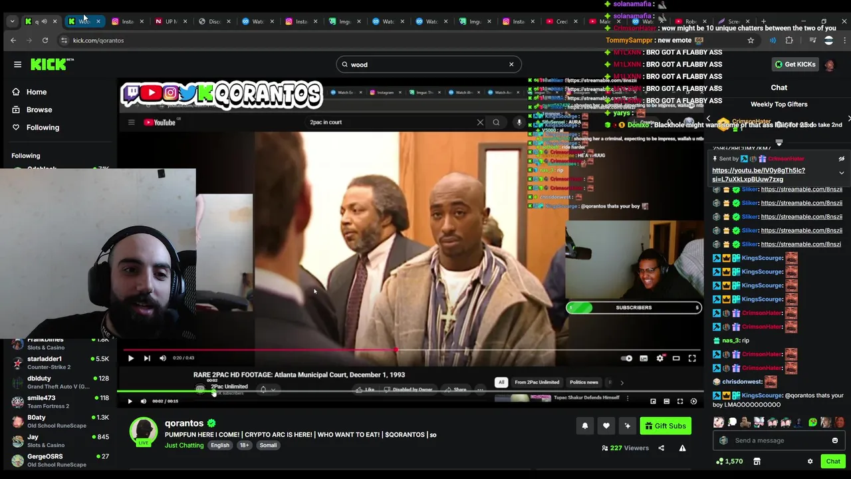Play the Kick stream player
851x479 pixels.
[130, 401]
